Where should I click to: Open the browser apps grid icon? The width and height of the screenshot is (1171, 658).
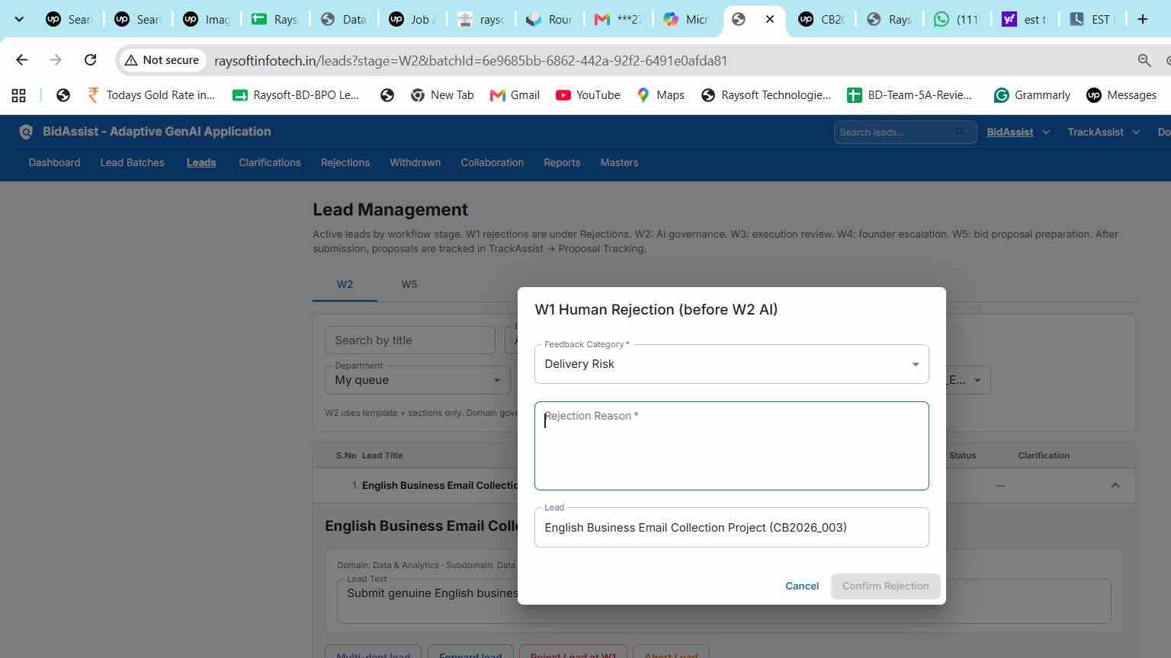pos(18,95)
